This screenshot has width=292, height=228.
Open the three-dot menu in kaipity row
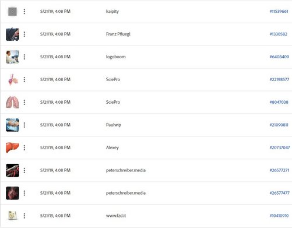click(x=24, y=12)
